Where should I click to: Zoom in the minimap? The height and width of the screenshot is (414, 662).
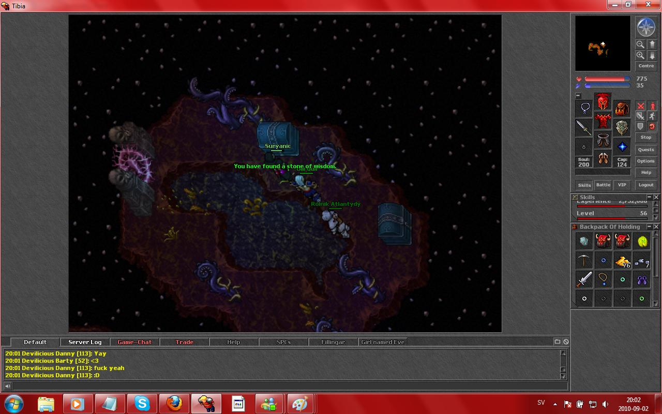pos(640,55)
